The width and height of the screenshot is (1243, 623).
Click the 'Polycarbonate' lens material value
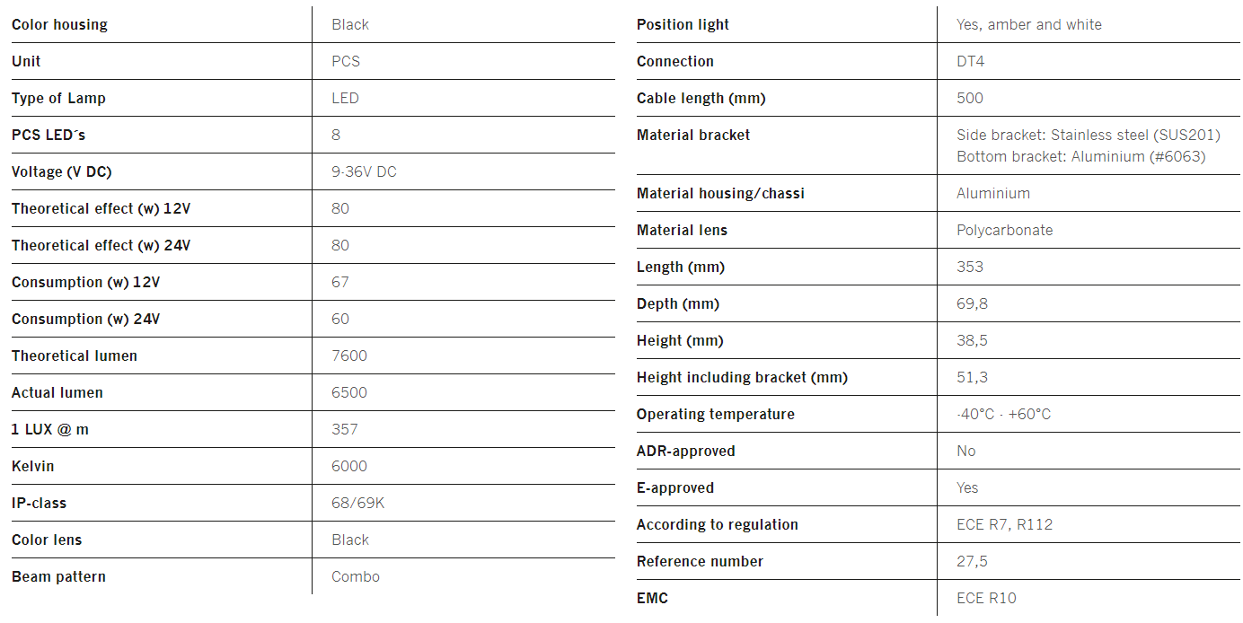1005,231
